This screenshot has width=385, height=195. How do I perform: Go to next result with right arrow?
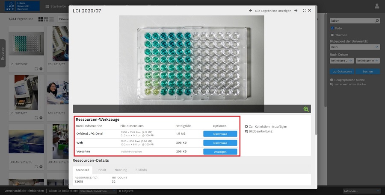[296, 11]
